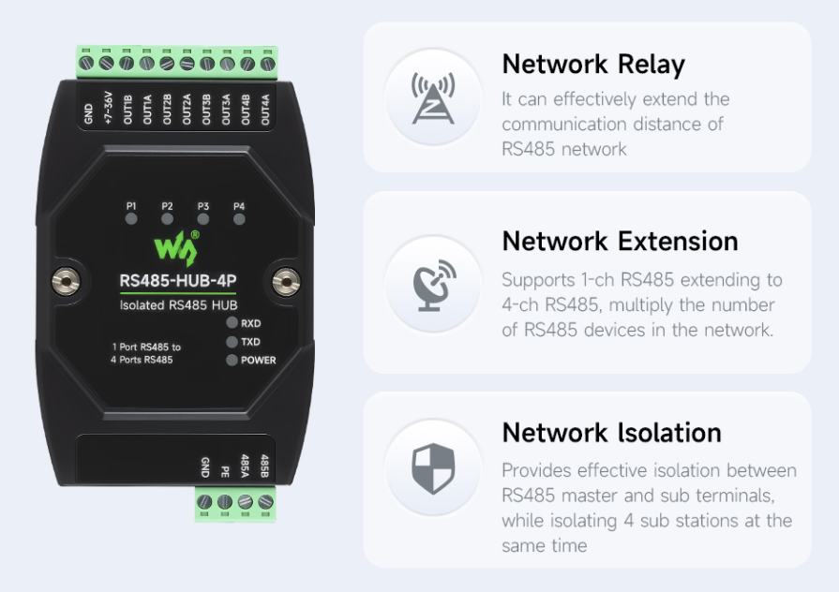Click the top green terminal block
This screenshot has width=839, height=592.
pyautogui.click(x=177, y=62)
